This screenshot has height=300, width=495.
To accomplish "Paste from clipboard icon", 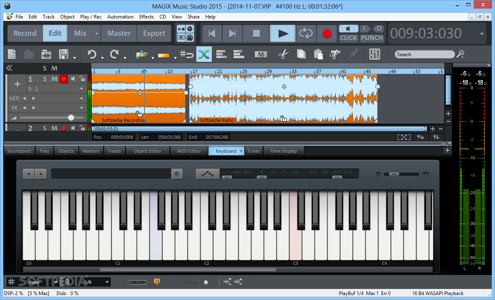I will tap(318, 54).
